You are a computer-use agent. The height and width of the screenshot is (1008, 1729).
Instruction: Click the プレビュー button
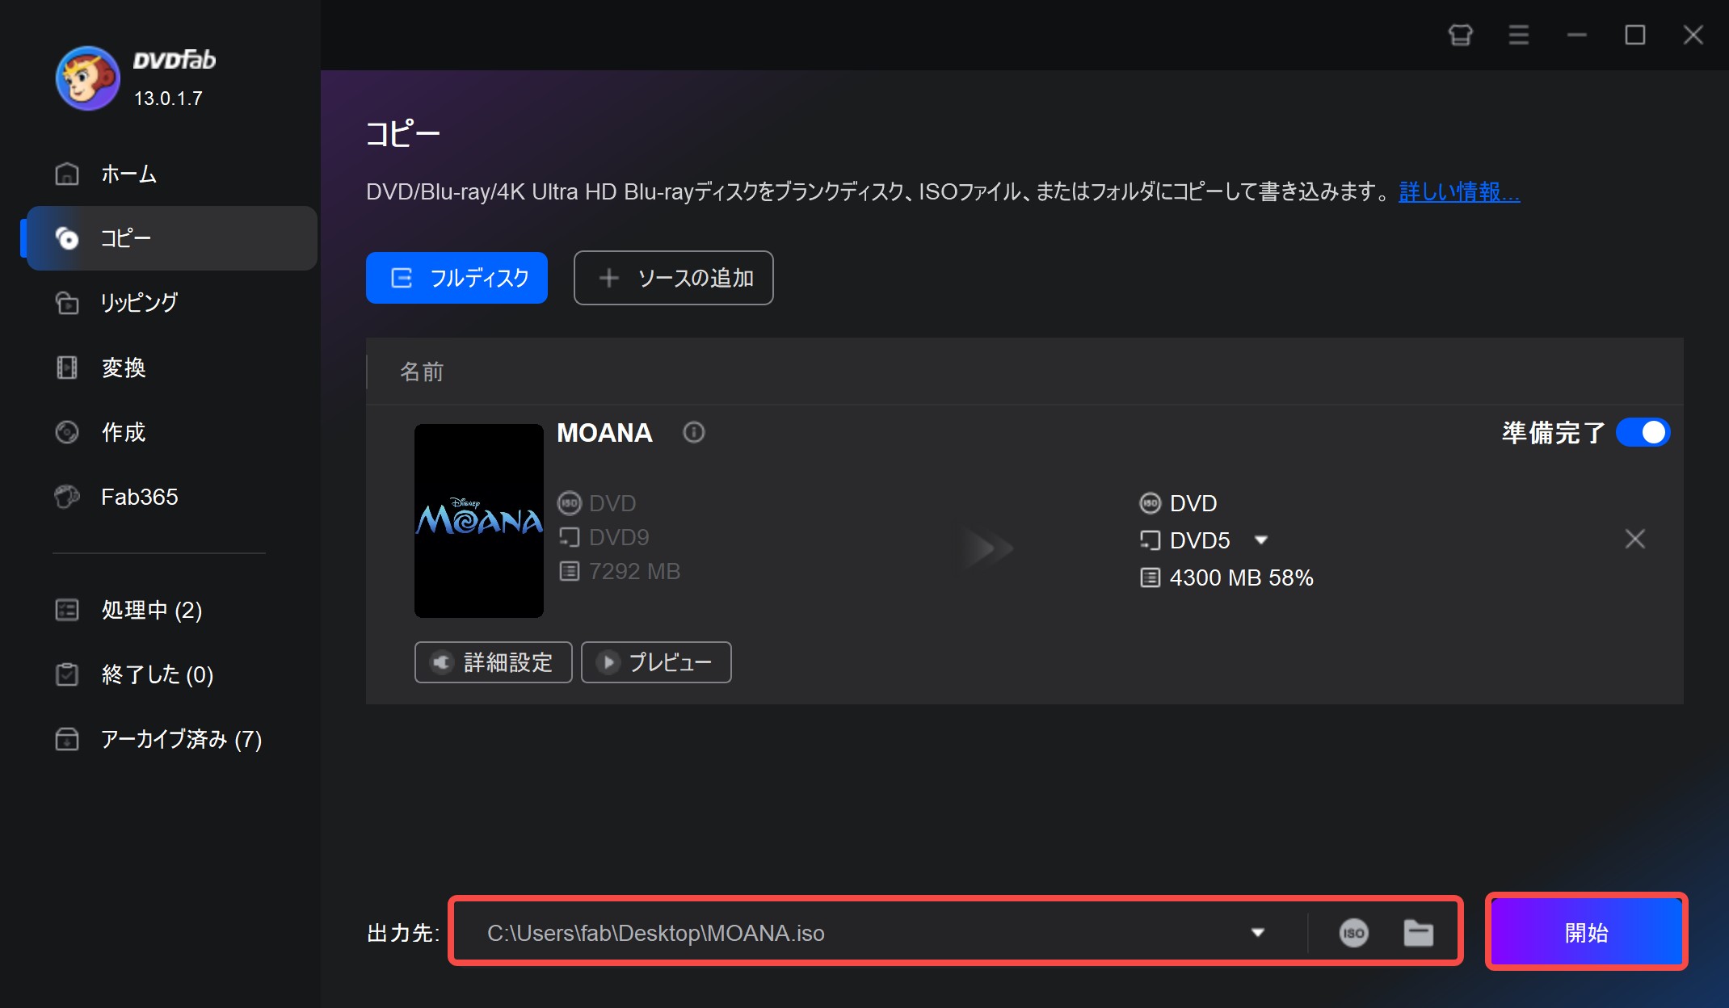pos(656,662)
